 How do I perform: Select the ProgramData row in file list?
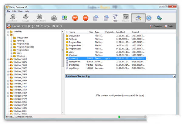[106, 49]
